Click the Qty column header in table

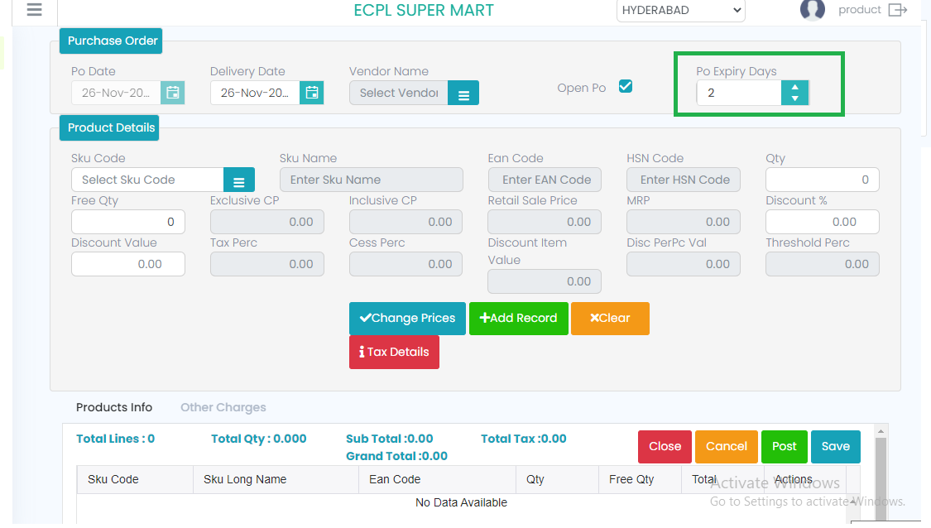click(x=557, y=479)
